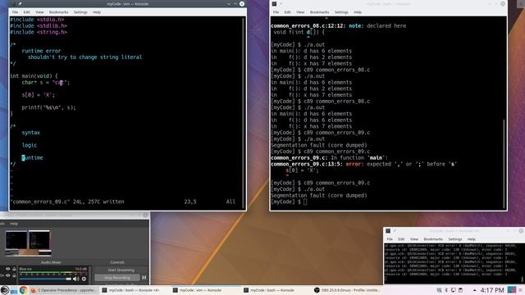This screenshot has width=525, height=295.
Task: Open File menu in the vim Konsole window
Action: (x=15, y=12)
